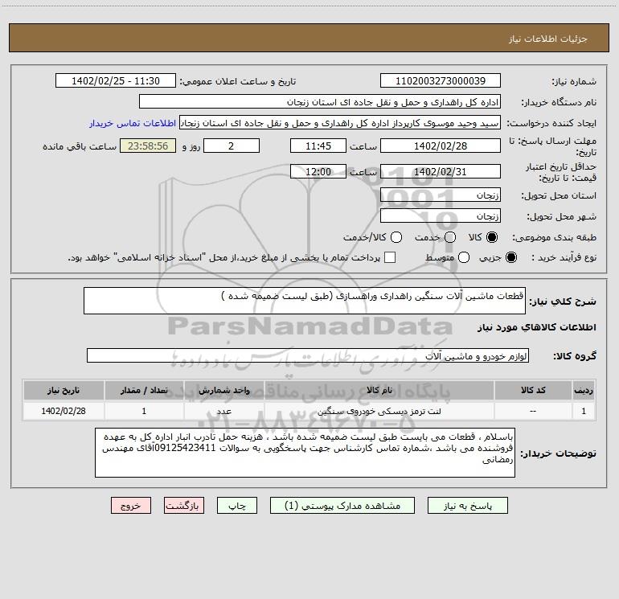Click the delivery city زنجان field
Image resolution: width=619 pixels, height=599 pixels.
coord(441,215)
